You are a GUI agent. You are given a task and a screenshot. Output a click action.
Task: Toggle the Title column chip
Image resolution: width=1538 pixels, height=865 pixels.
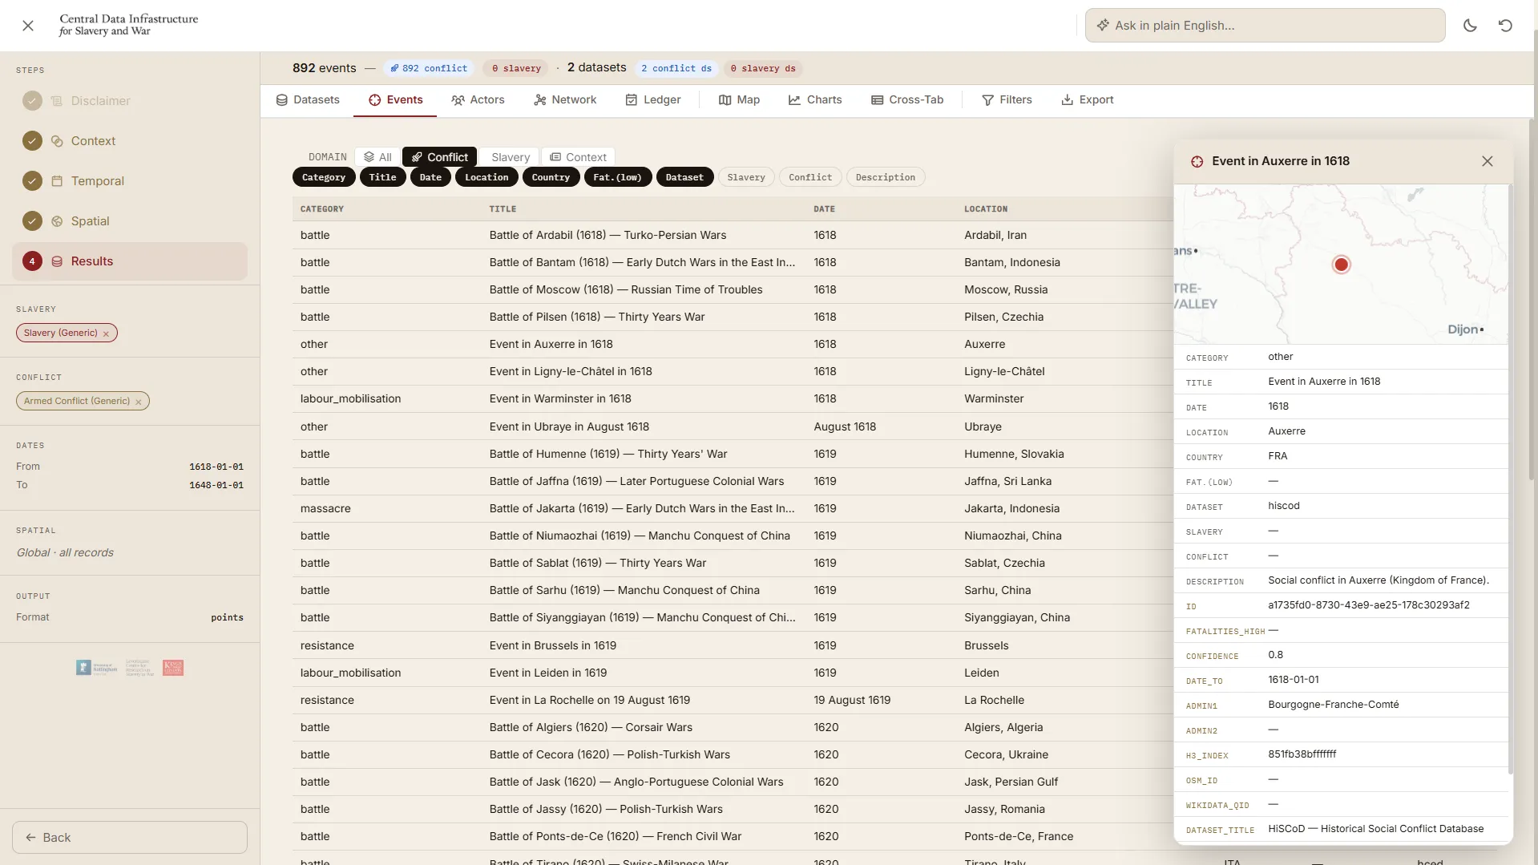(x=382, y=177)
